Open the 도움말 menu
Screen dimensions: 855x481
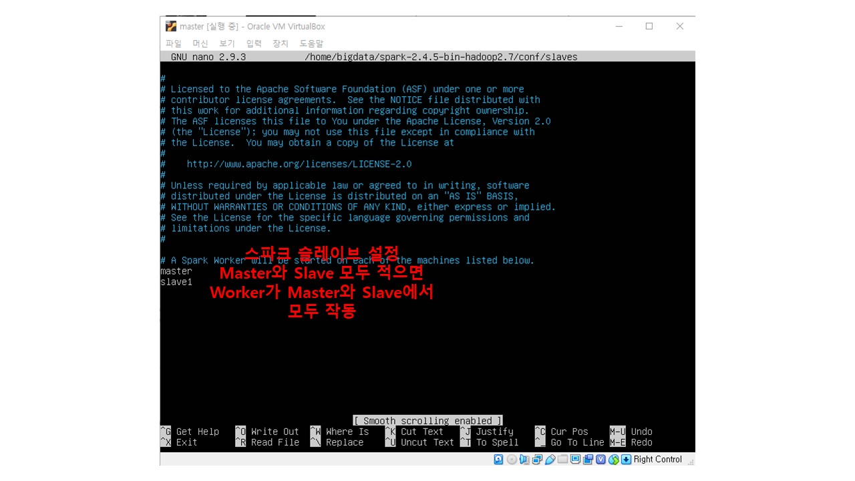(x=311, y=43)
